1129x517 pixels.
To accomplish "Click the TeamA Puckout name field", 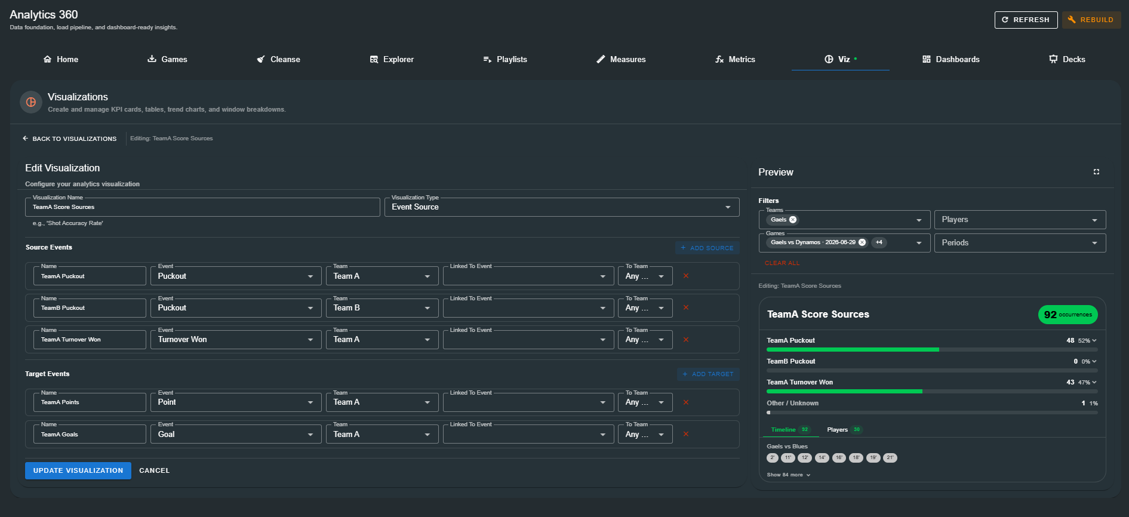I will (90, 276).
